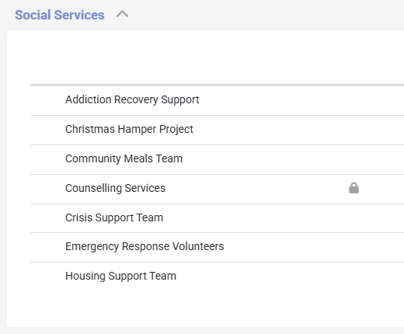
Task: Select Counselling Services in the list
Action: [115, 188]
